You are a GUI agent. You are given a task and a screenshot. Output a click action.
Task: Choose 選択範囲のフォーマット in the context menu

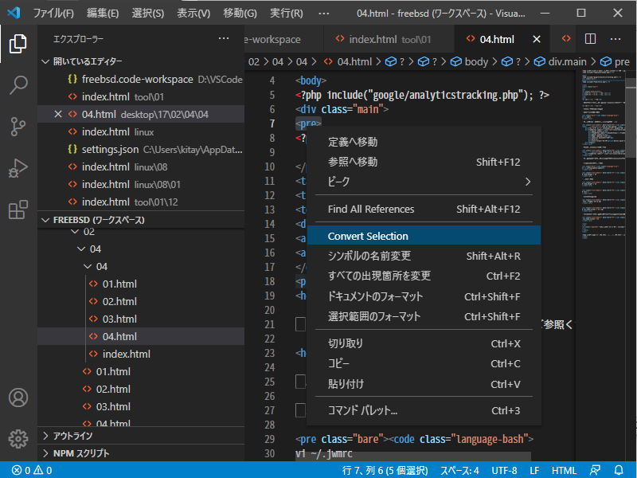[424, 316]
